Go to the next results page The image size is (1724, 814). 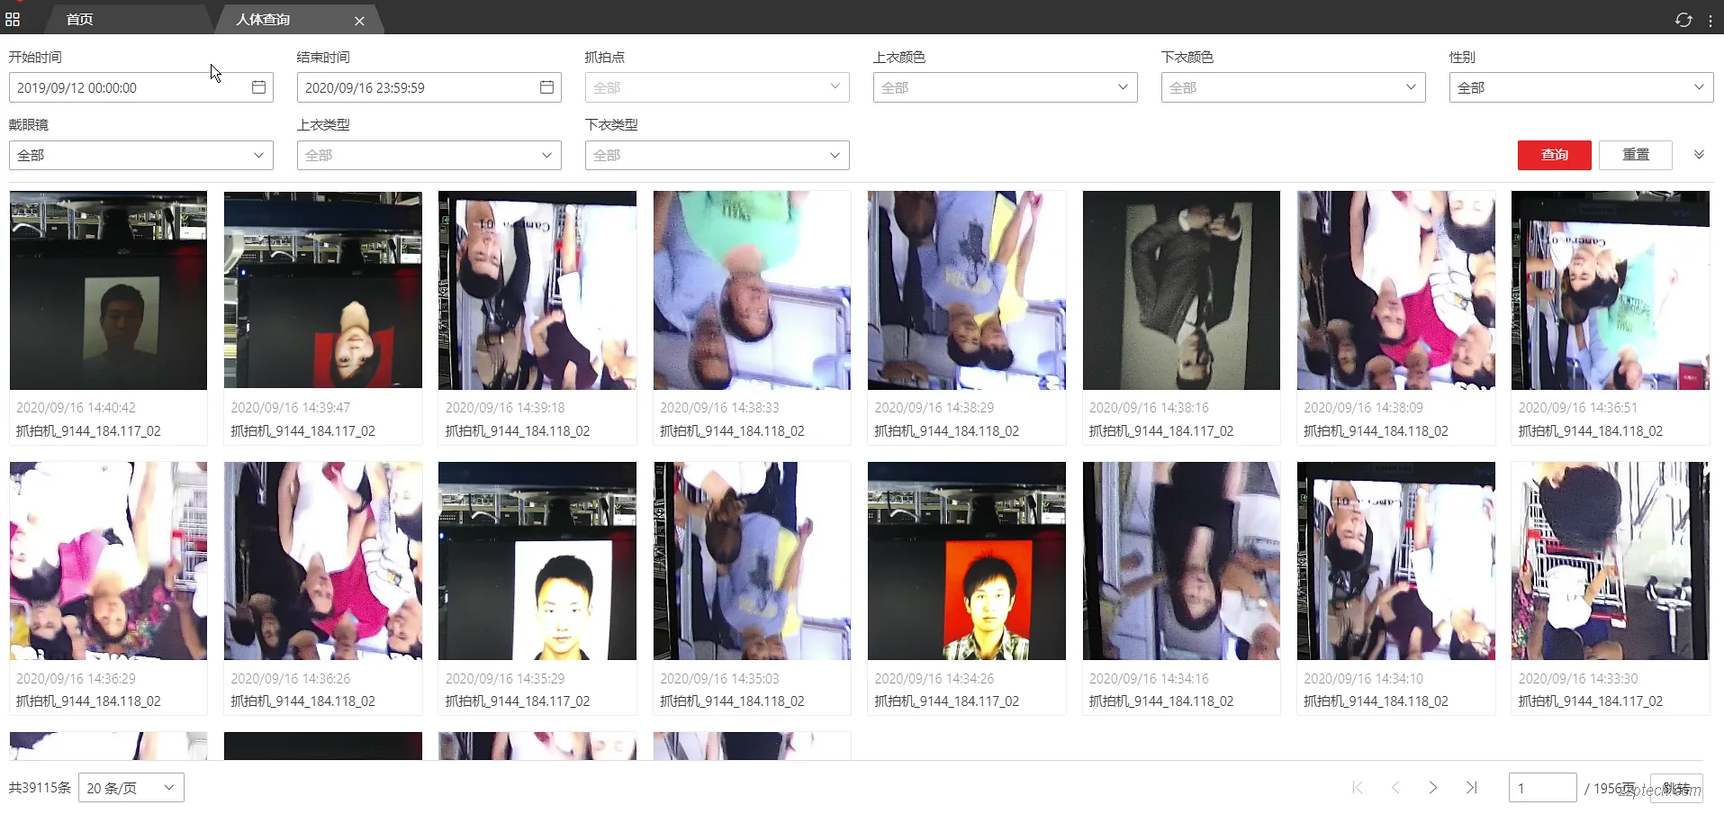click(1433, 788)
